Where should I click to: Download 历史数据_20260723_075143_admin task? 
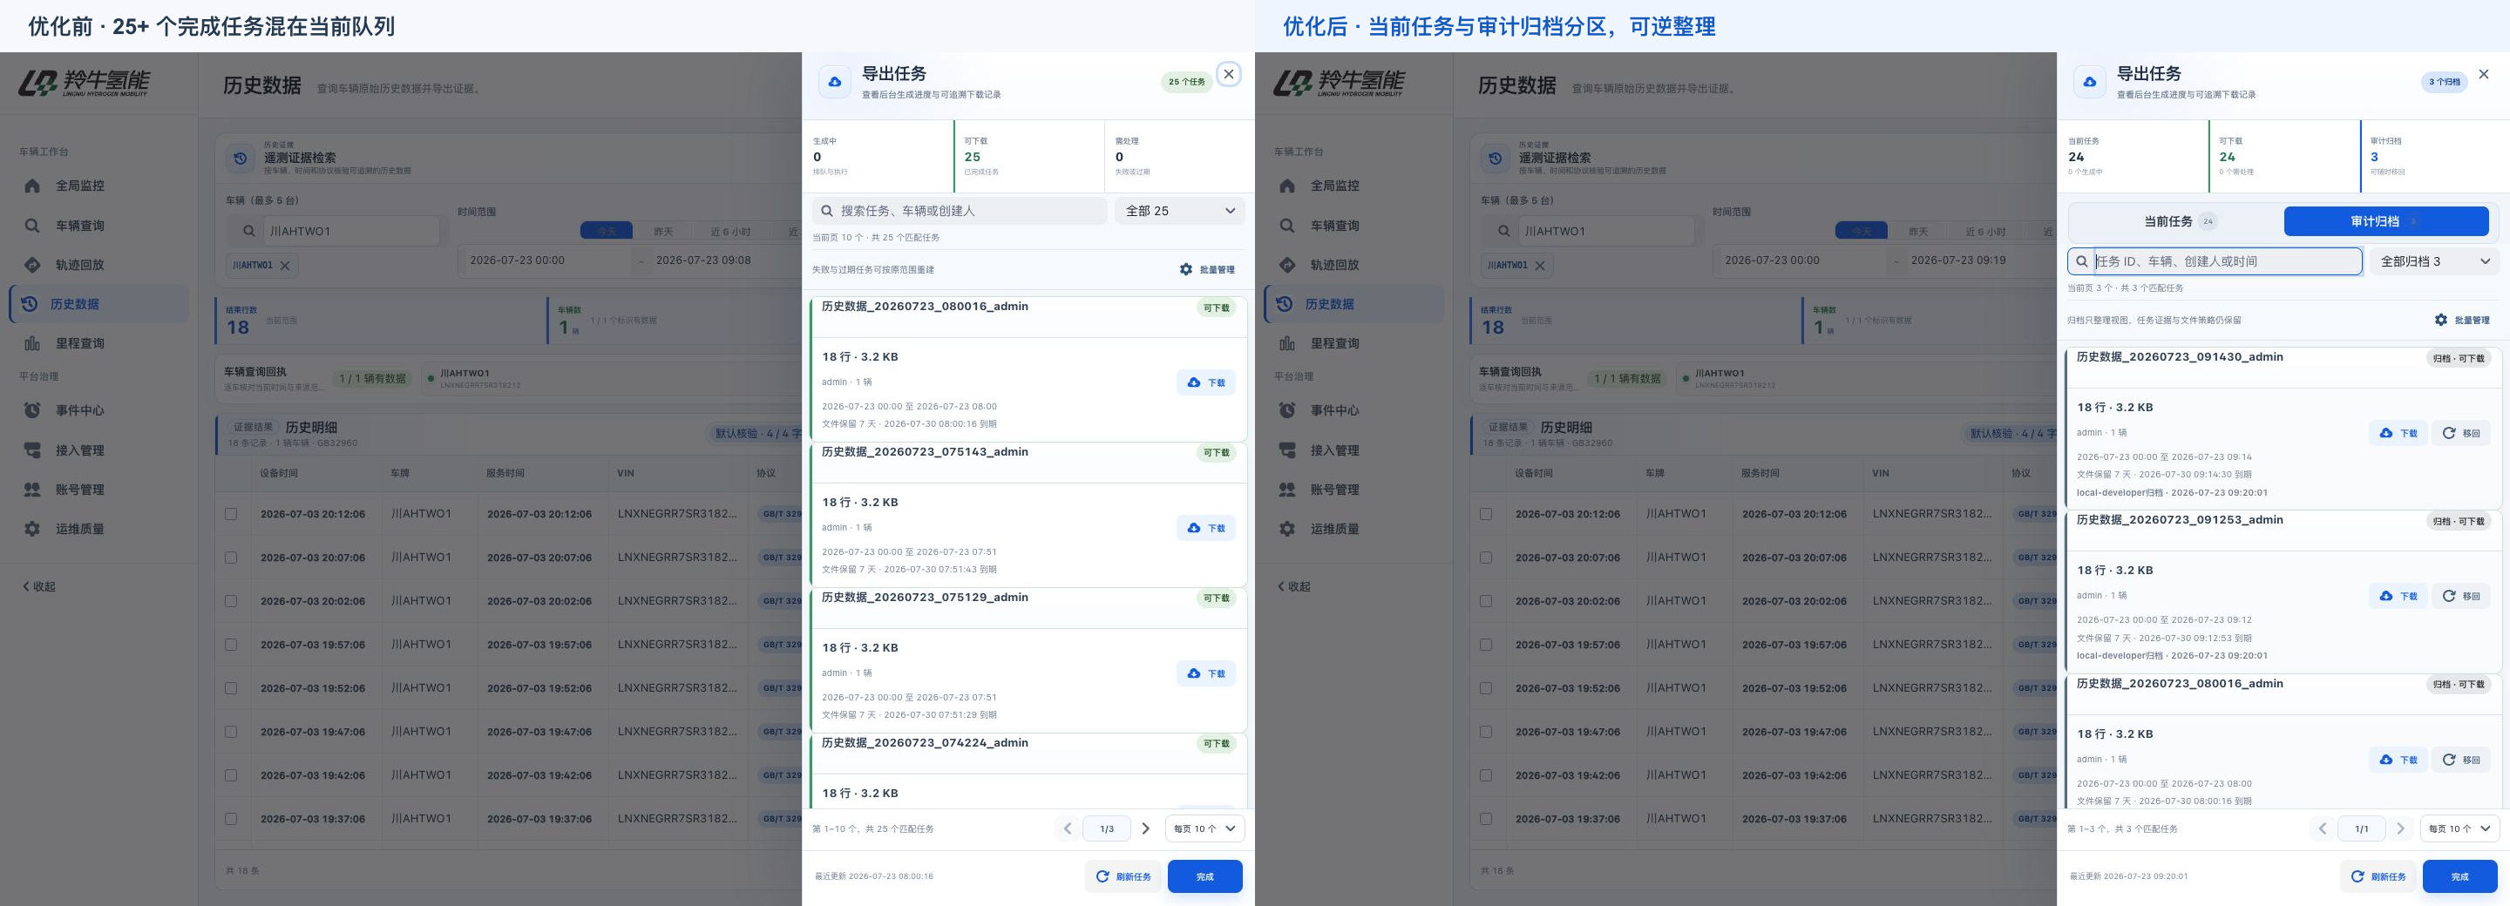(1206, 529)
